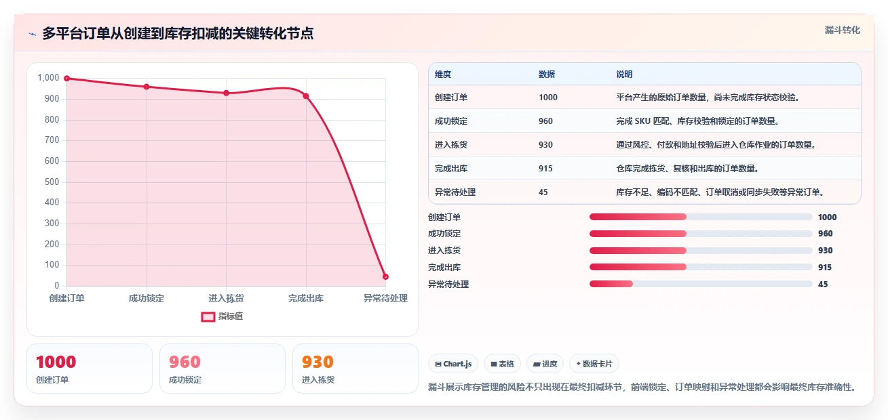Click the 指标值 legend color box
The height and width of the screenshot is (420, 888).
click(208, 316)
